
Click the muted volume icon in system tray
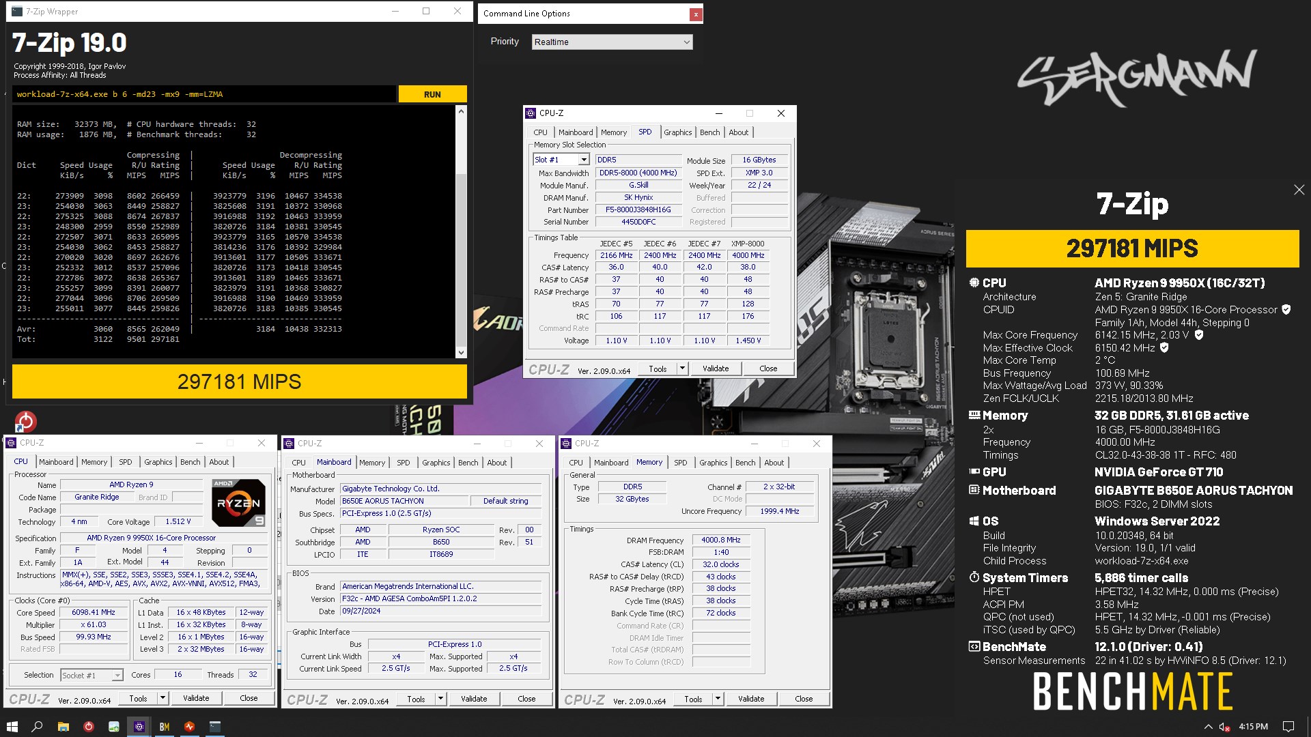point(1224,727)
